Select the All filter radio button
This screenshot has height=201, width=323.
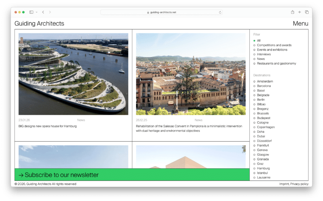(254, 41)
